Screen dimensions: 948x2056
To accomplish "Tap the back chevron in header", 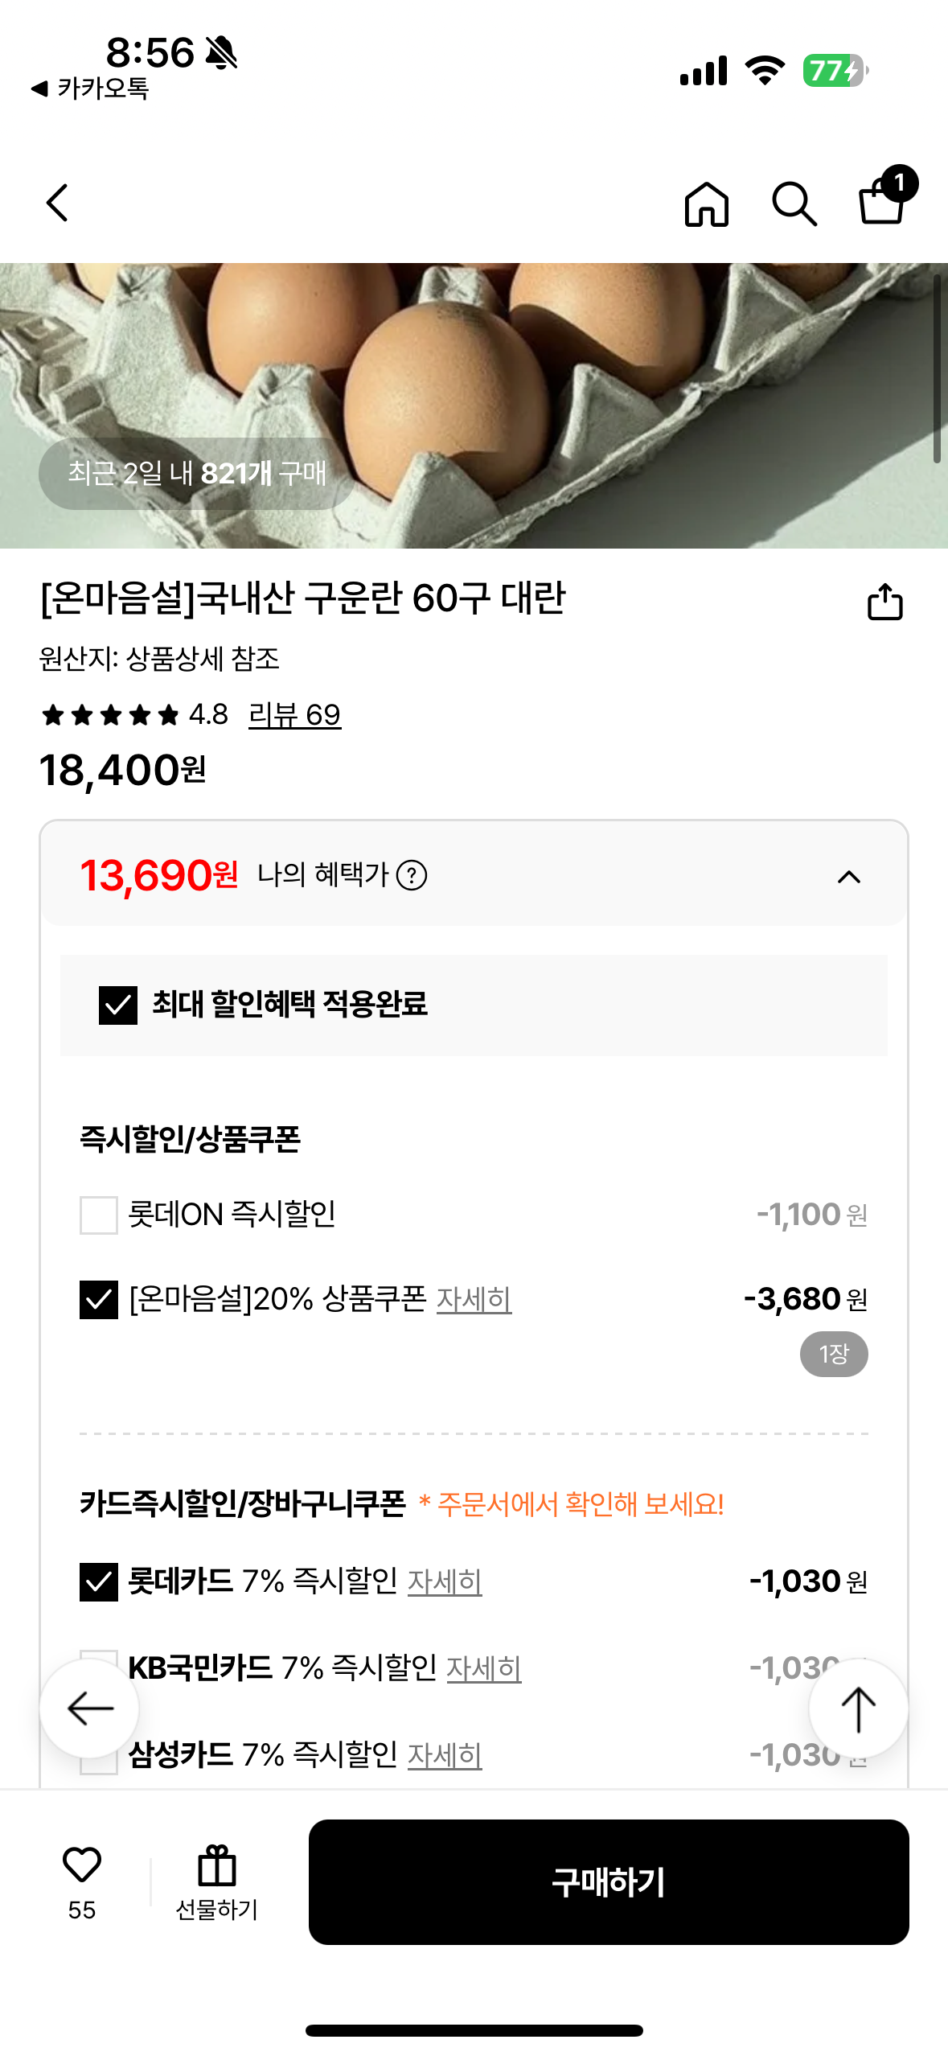I will [58, 203].
